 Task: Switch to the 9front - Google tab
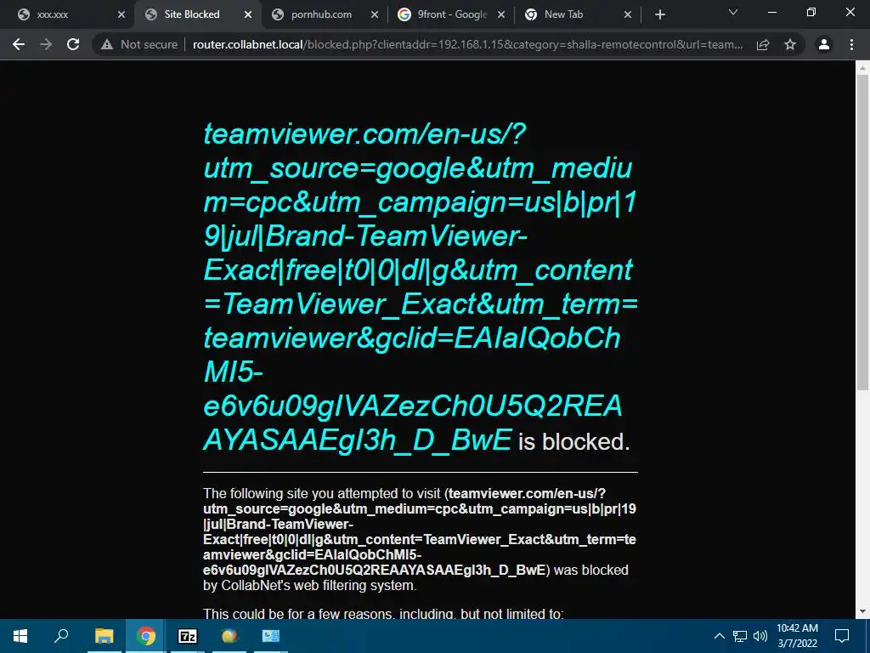coord(449,14)
